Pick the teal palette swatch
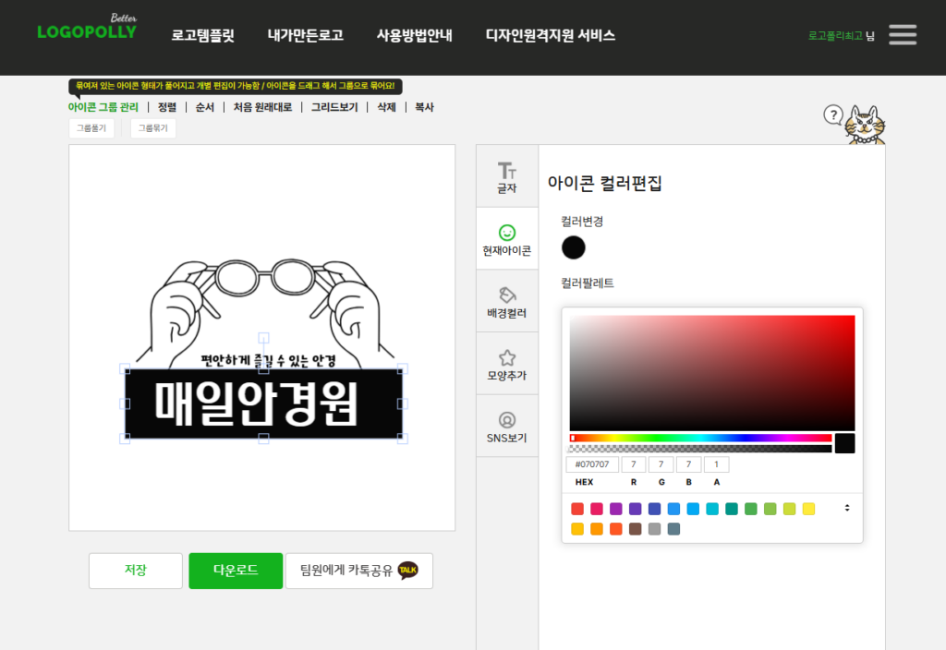This screenshot has height=650, width=946. pos(732,509)
